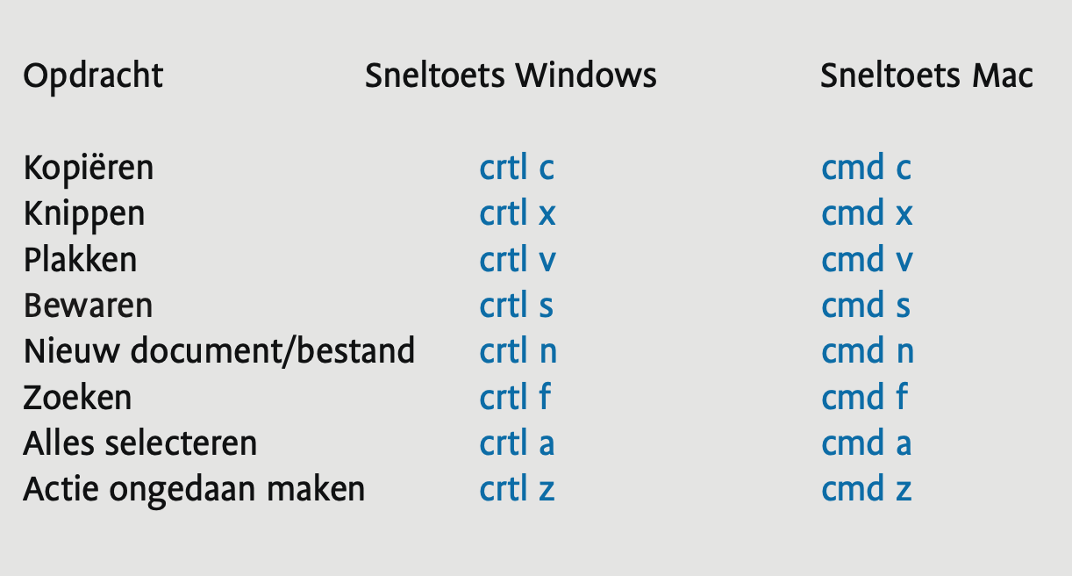Click the Opdracht column header
Image resolution: width=1072 pixels, height=576 pixels.
tap(93, 77)
